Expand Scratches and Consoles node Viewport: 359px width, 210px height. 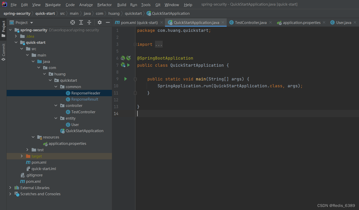point(10,194)
